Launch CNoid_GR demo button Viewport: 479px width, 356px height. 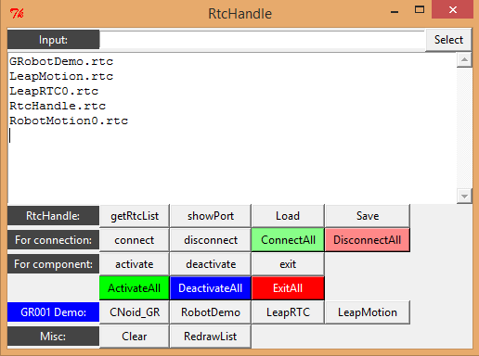pyautogui.click(x=135, y=312)
